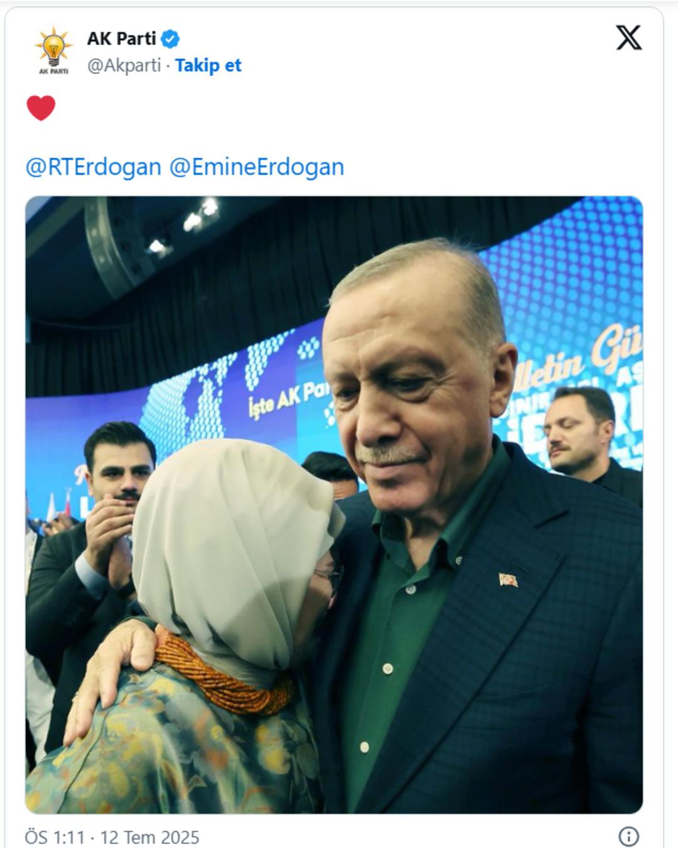Image resolution: width=678 pixels, height=848 pixels.
Task: Click the Turkish flag lapel pin in photo
Action: pos(508,580)
